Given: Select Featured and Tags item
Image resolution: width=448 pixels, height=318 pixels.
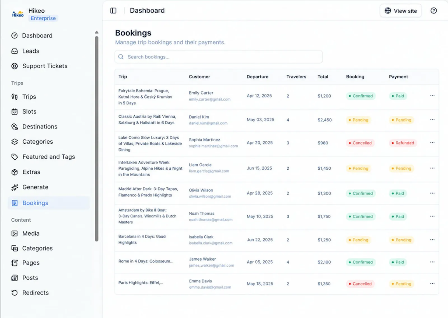Looking at the screenshot, I should (43, 157).
